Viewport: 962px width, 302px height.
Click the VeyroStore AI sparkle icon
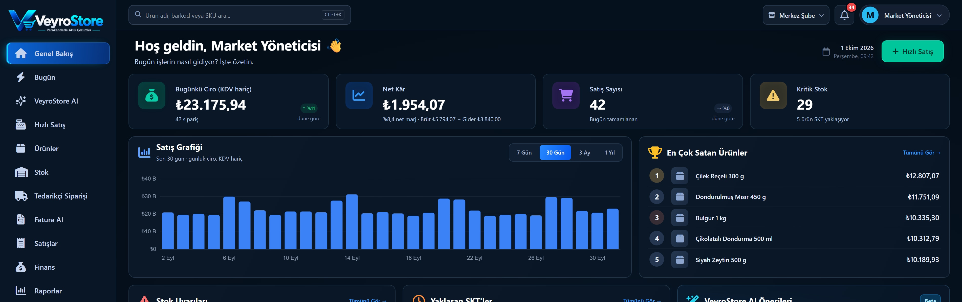21,101
